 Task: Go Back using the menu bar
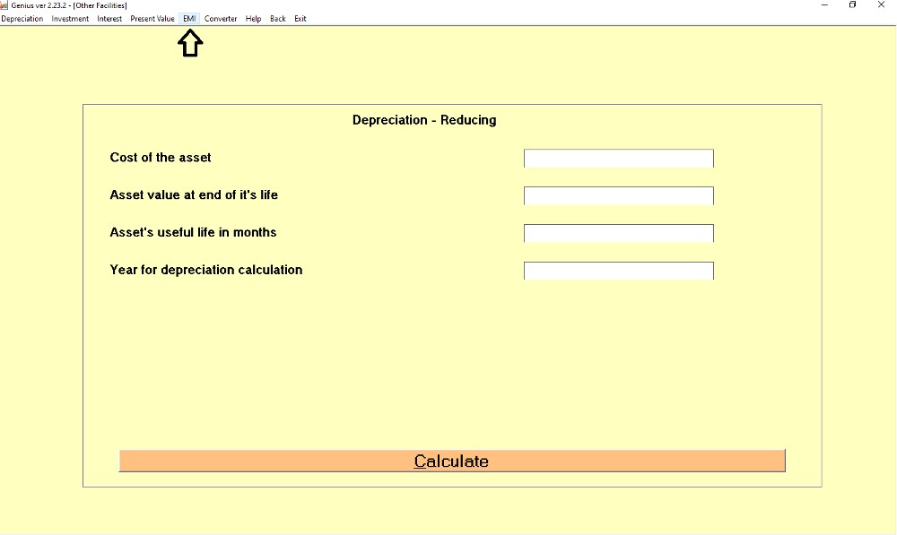click(x=278, y=19)
